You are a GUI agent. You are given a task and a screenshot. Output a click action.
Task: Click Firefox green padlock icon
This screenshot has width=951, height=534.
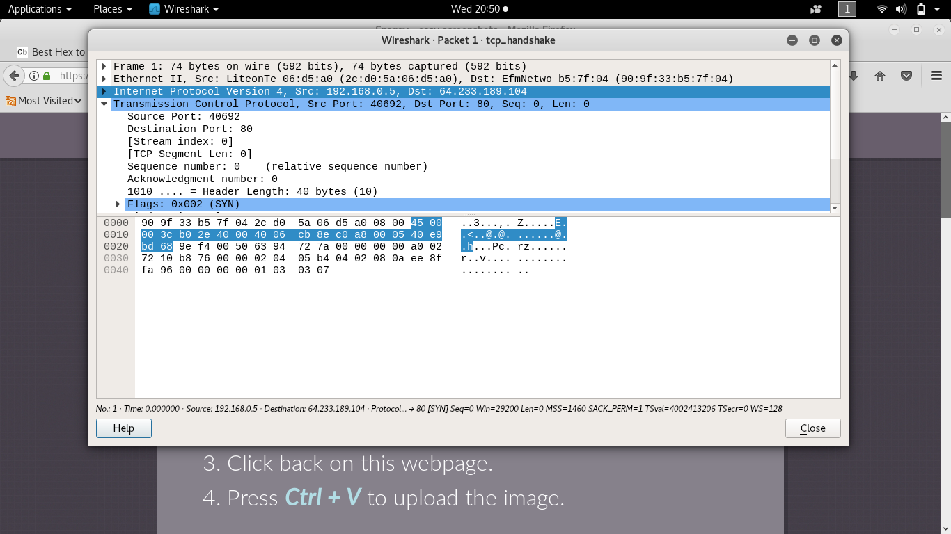[x=47, y=76]
